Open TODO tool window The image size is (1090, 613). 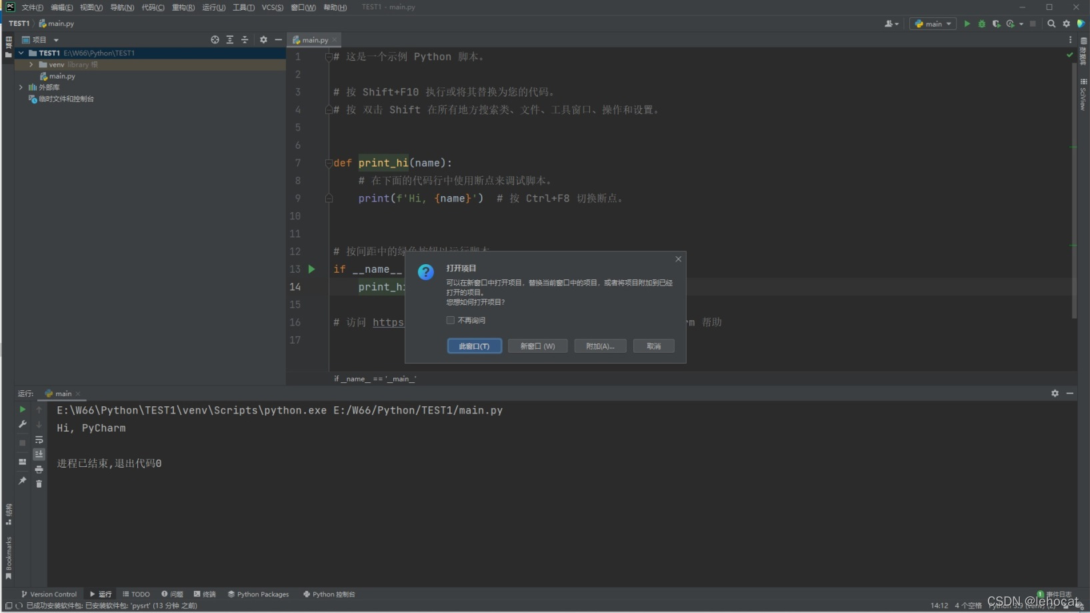point(137,594)
